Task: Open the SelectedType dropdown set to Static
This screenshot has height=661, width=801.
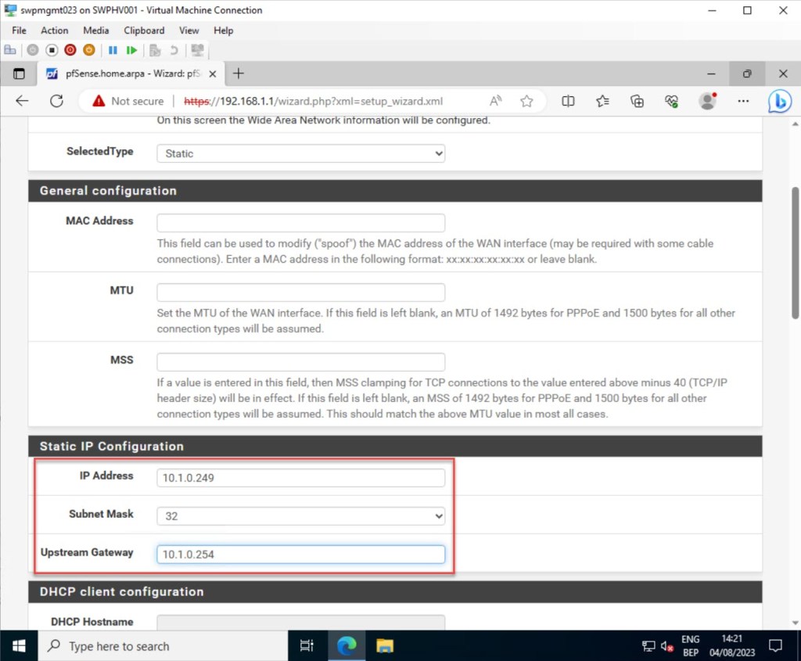Action: coord(300,153)
